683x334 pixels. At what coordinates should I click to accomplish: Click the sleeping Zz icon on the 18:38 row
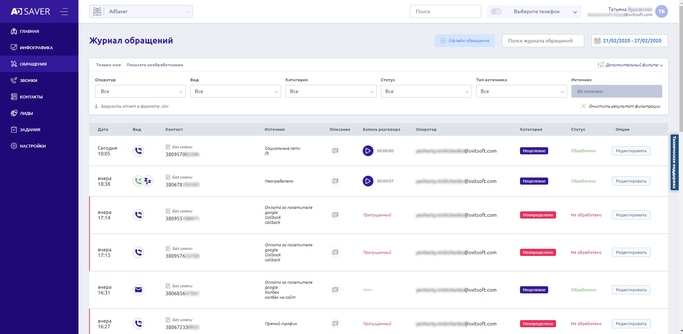148,181
